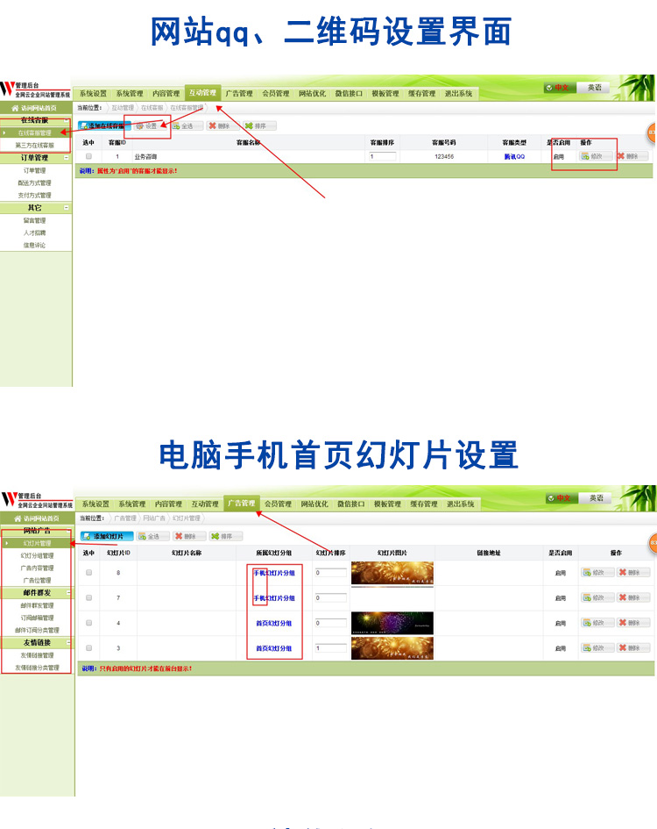The image size is (657, 829).
Task: Open 手机幻灯片分组 link for slide ID 8
Action: [274, 573]
